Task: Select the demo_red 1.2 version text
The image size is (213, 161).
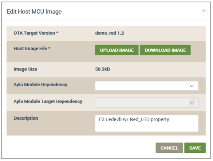Action: (110, 33)
